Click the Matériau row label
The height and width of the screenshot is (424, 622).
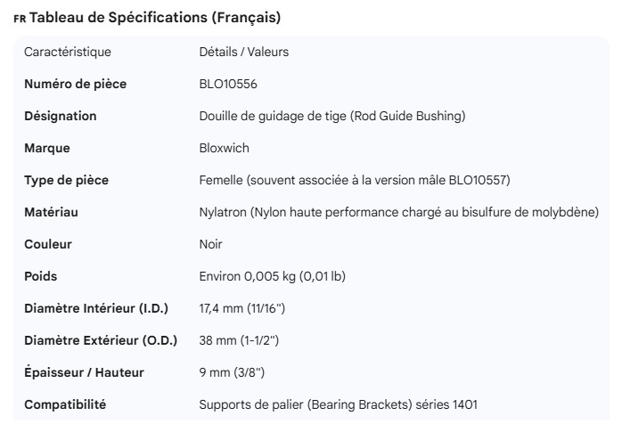[51, 212]
